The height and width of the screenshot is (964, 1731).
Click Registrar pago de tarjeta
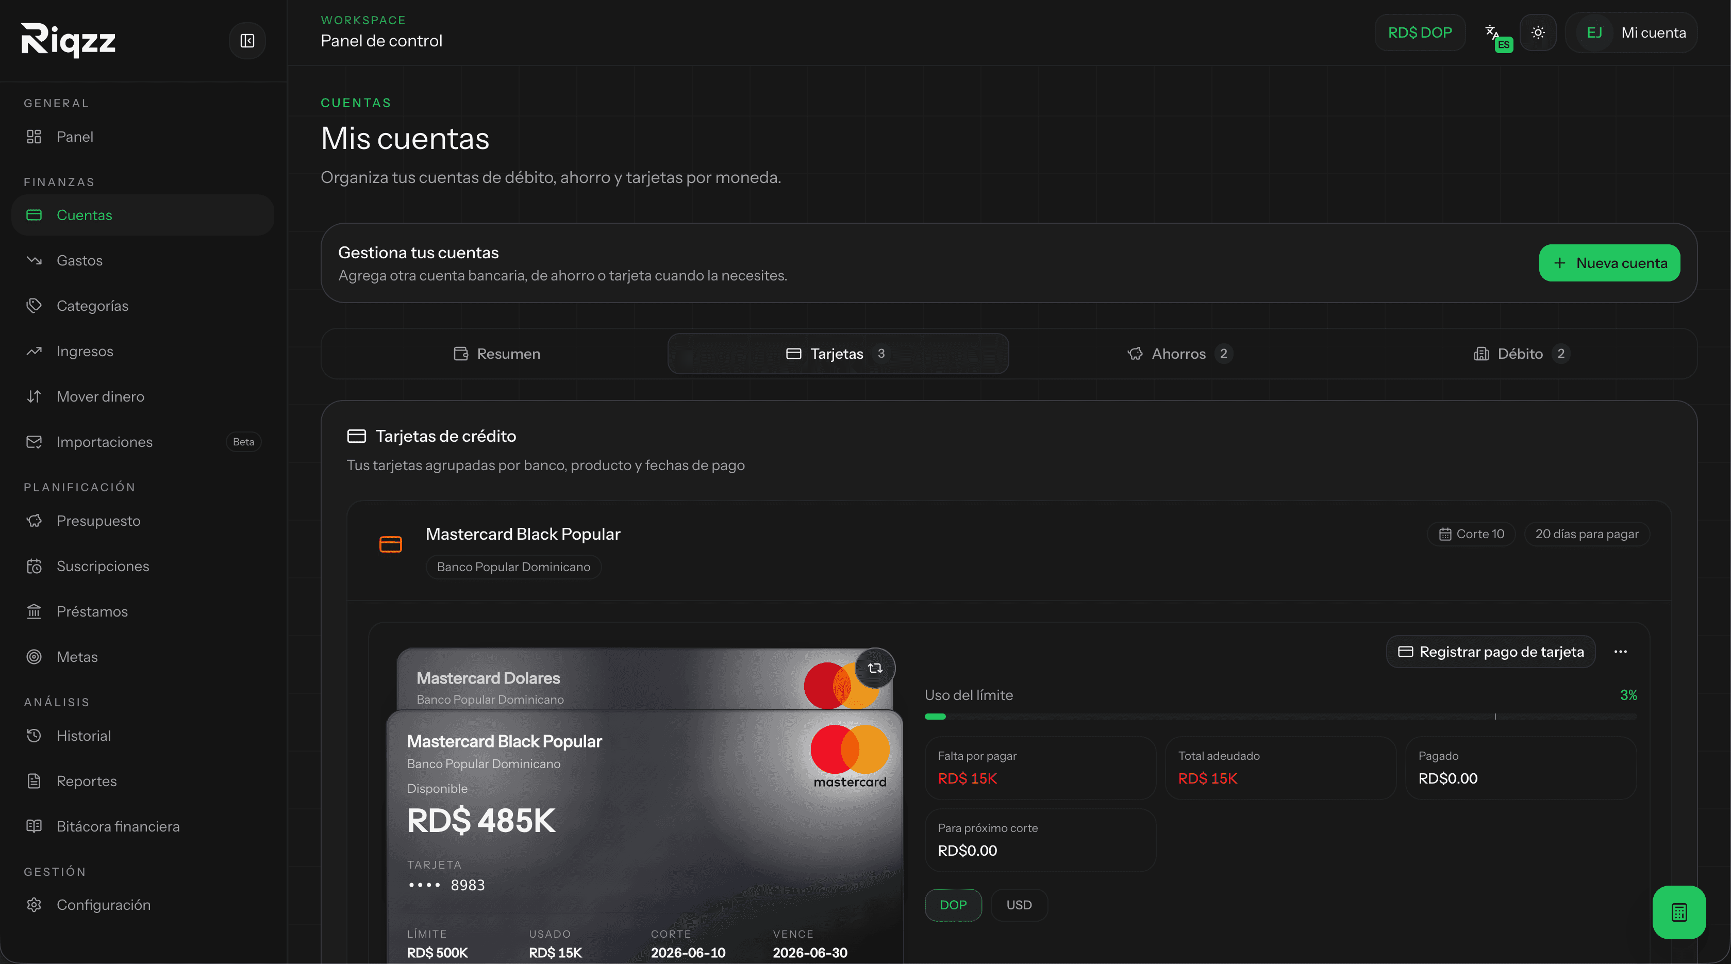(x=1490, y=652)
